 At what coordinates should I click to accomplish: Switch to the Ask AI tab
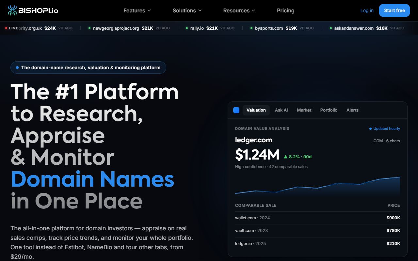(x=281, y=110)
